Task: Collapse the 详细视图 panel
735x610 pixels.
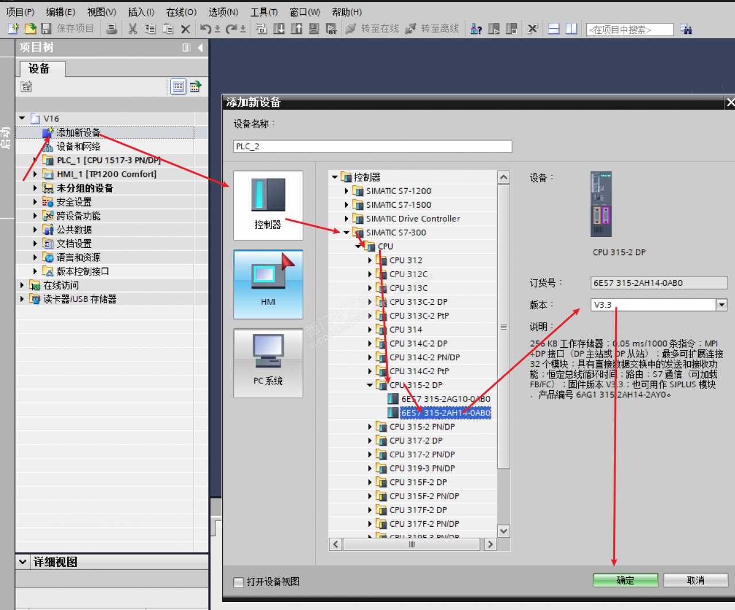Action: pyautogui.click(x=22, y=562)
